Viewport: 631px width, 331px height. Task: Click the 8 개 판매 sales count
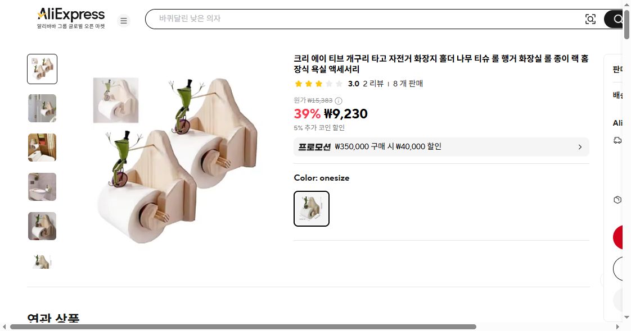pos(407,84)
